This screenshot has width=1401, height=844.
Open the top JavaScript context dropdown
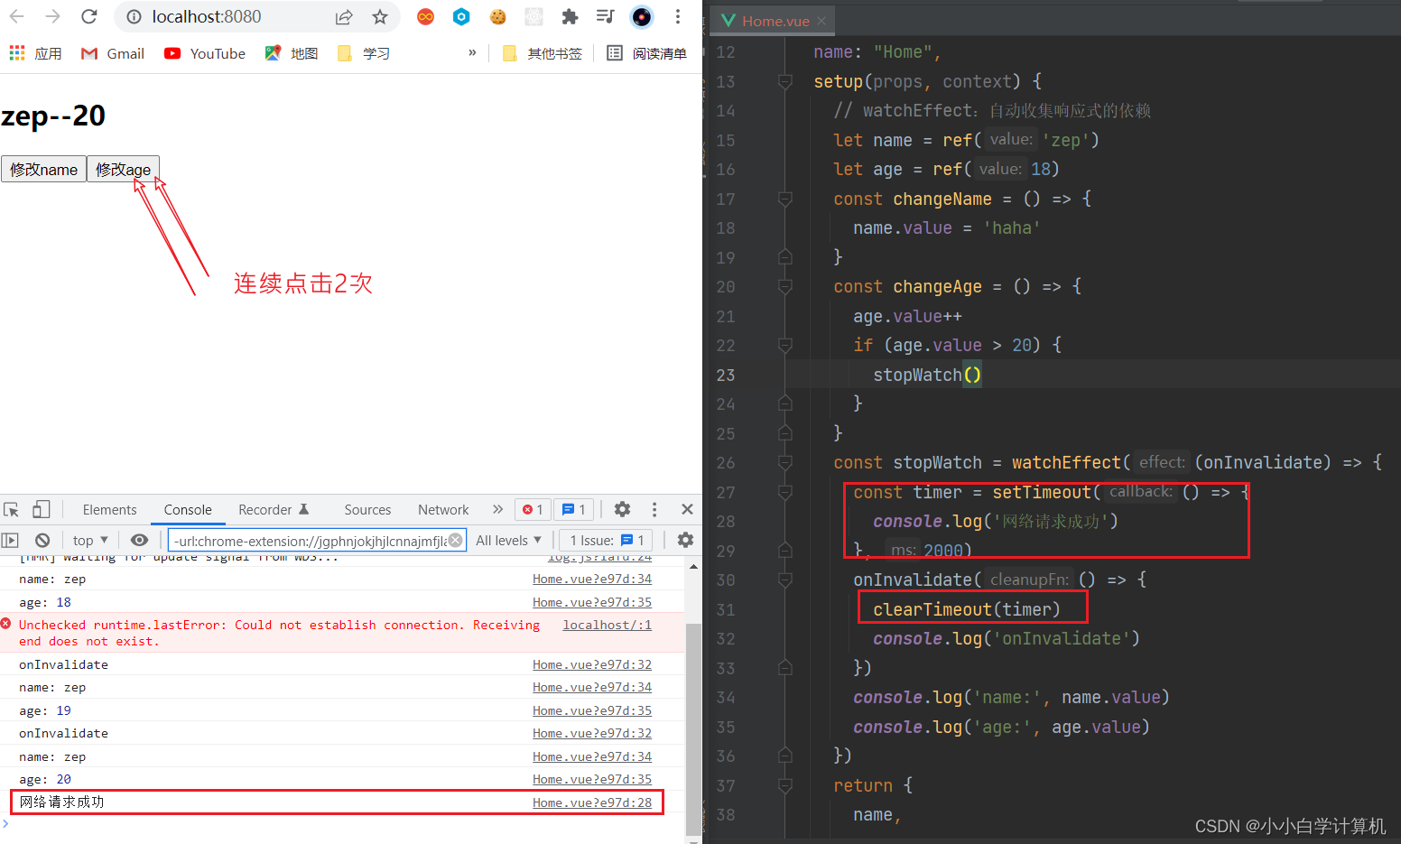90,540
